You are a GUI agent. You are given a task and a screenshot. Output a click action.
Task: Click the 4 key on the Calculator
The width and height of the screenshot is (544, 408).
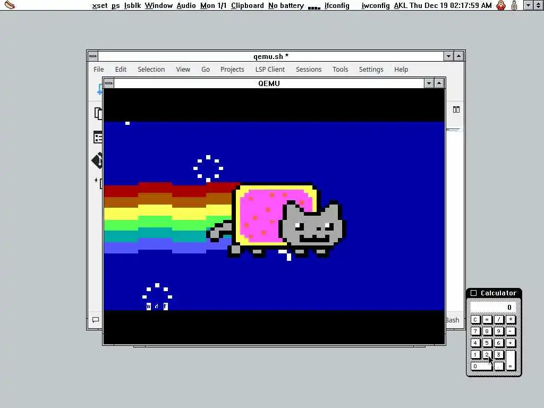click(x=475, y=343)
